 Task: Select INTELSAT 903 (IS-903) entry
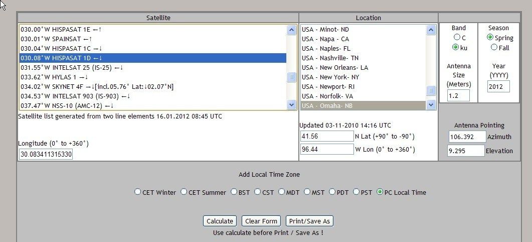tap(152, 96)
